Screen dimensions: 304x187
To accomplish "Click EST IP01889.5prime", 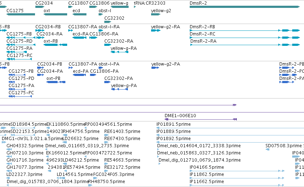I will point(230,135).
